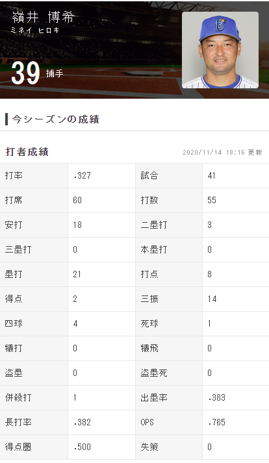Click the strikeouts value 14
The height and width of the screenshot is (463, 269).
[x=212, y=299]
